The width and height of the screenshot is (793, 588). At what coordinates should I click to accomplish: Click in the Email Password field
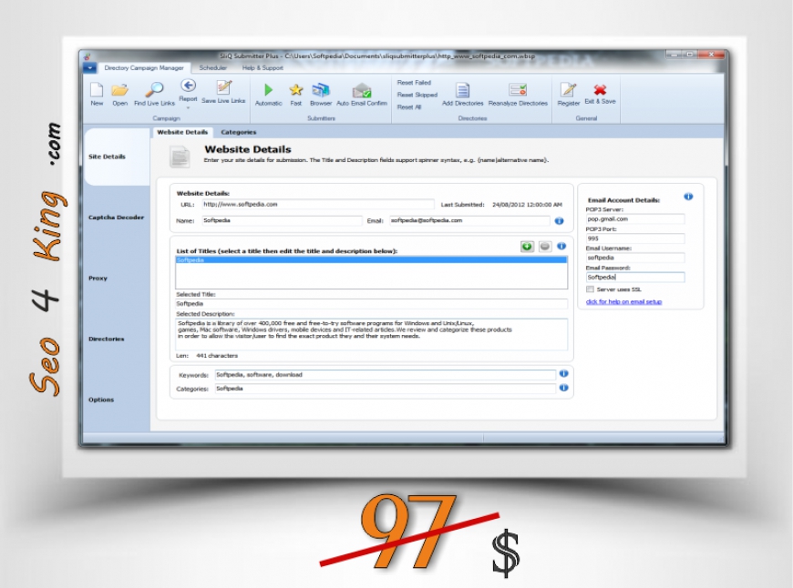635,278
